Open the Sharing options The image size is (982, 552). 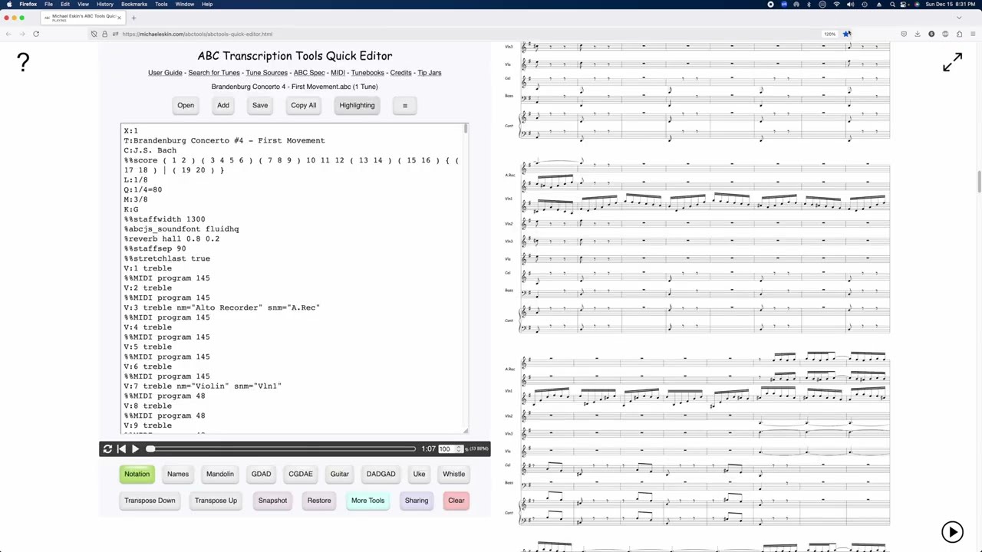417,501
